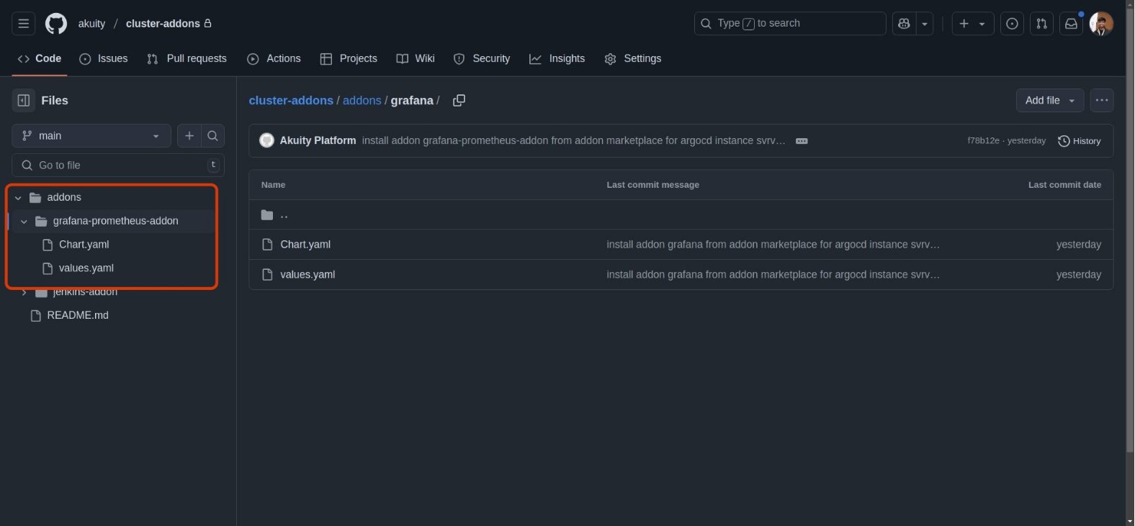Open Akuity Platform author link
1135x526 pixels.
tap(318, 140)
